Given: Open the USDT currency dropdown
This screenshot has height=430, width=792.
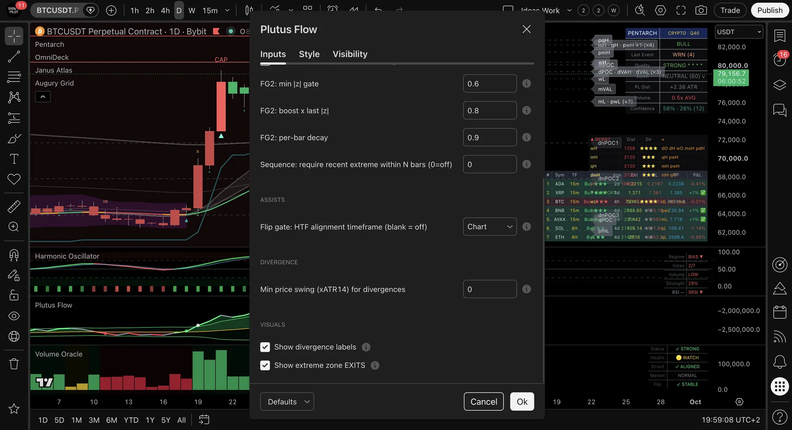Looking at the screenshot, I should (x=739, y=32).
